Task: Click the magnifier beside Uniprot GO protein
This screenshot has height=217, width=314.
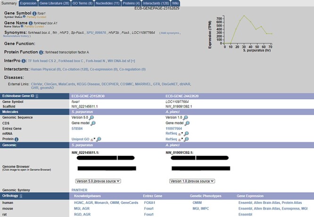Action: click(x=99, y=139)
